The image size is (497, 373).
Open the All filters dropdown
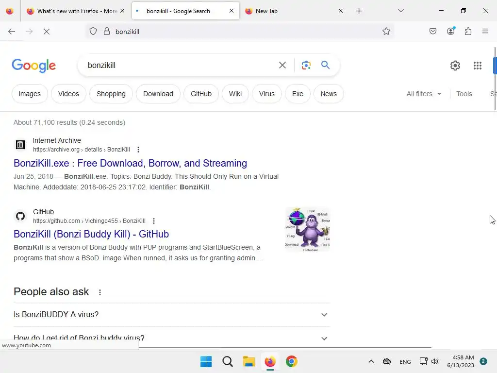(x=424, y=94)
